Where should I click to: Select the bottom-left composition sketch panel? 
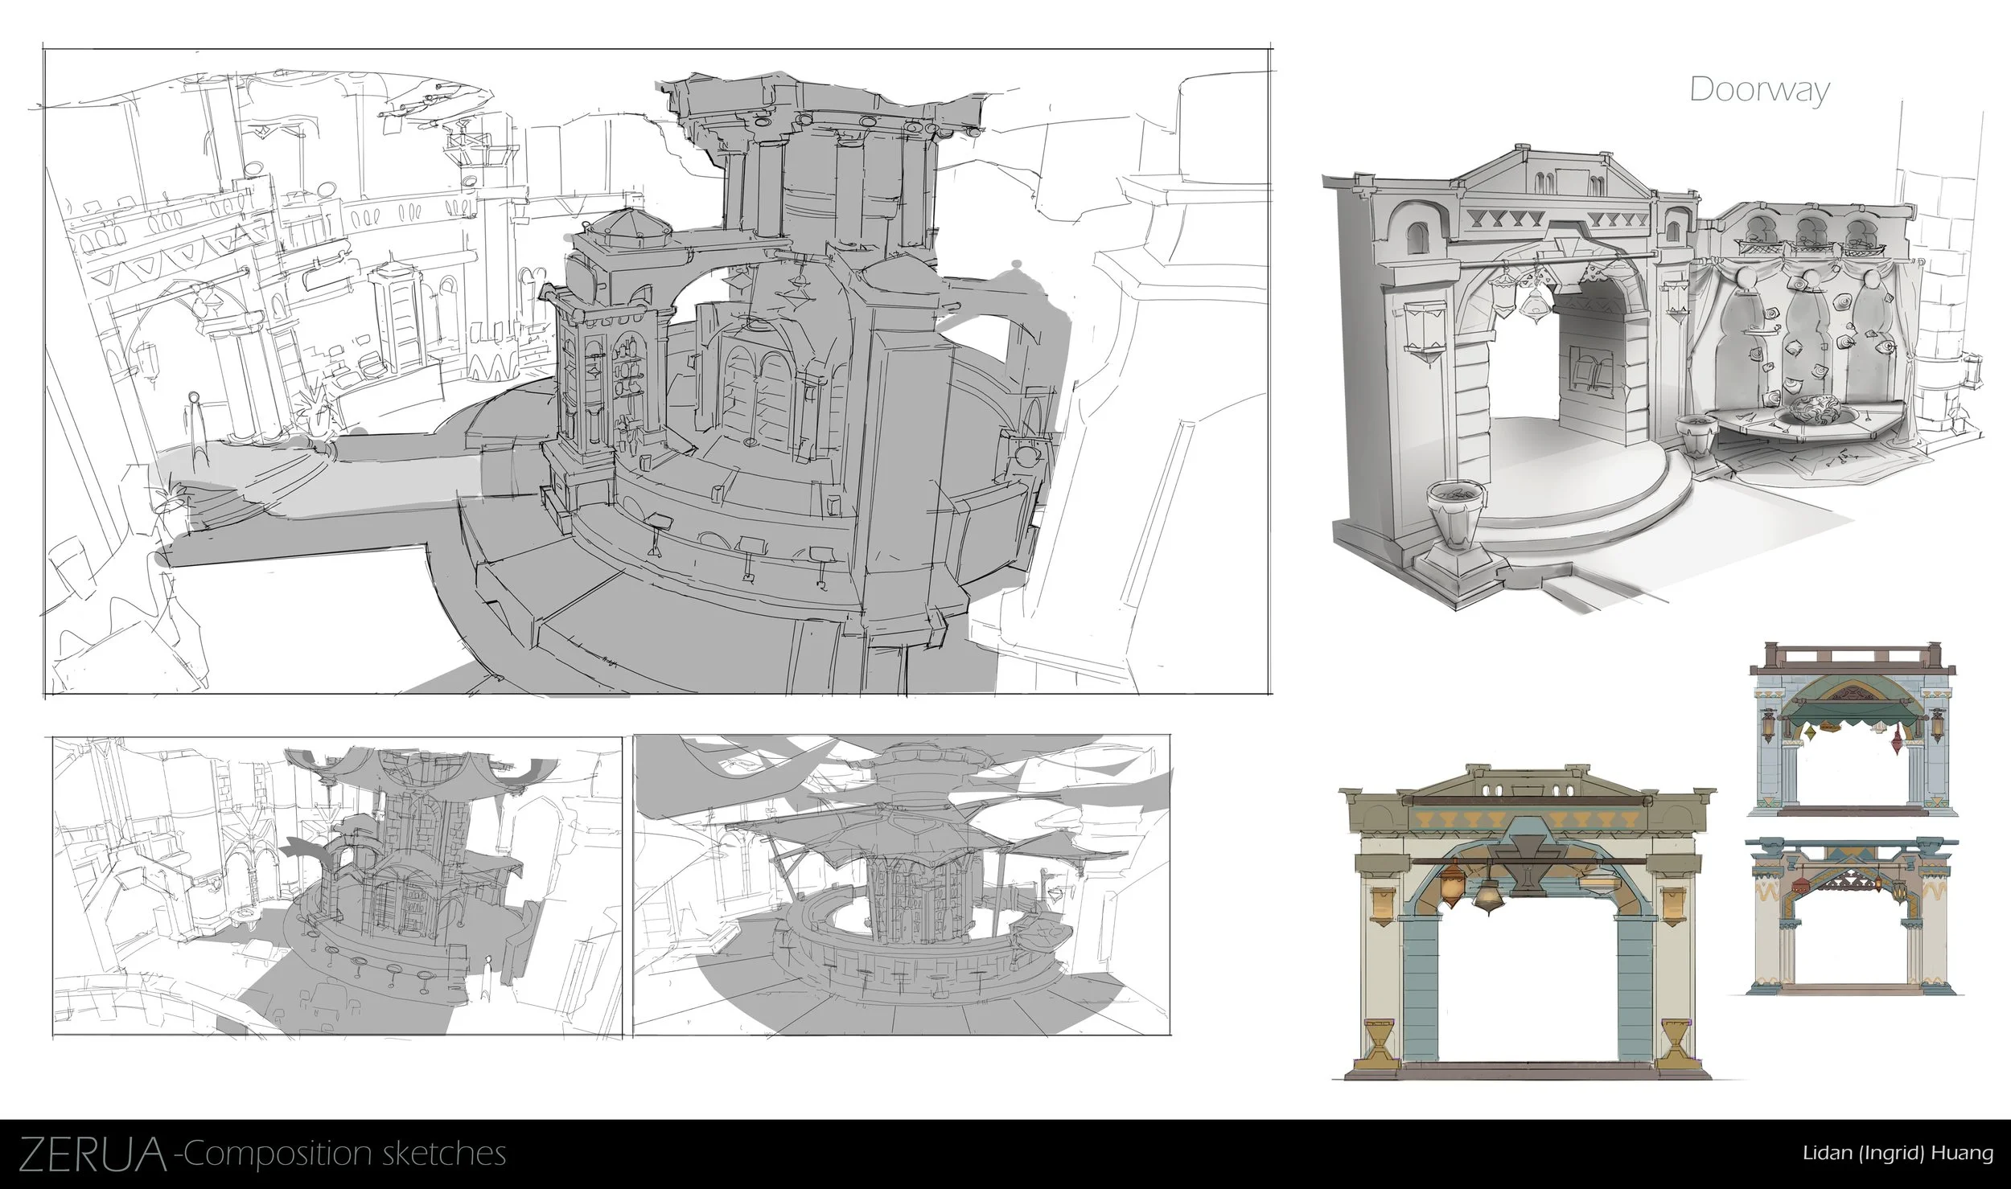pos(336,886)
